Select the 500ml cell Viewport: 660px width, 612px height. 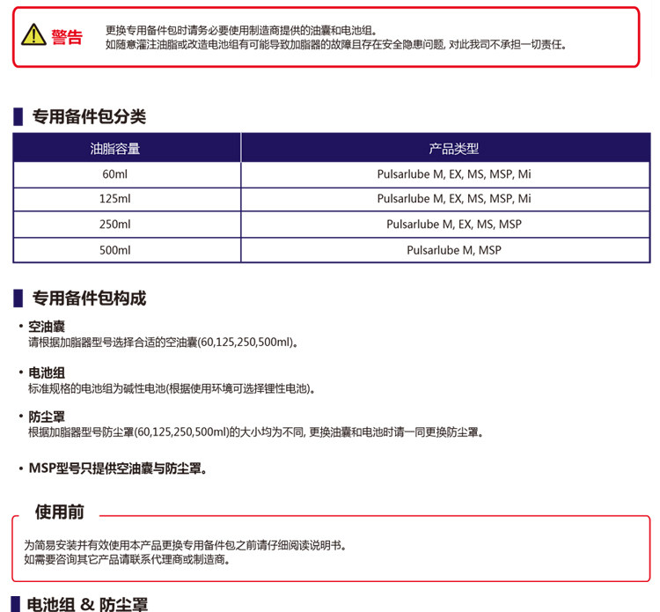pos(127,250)
